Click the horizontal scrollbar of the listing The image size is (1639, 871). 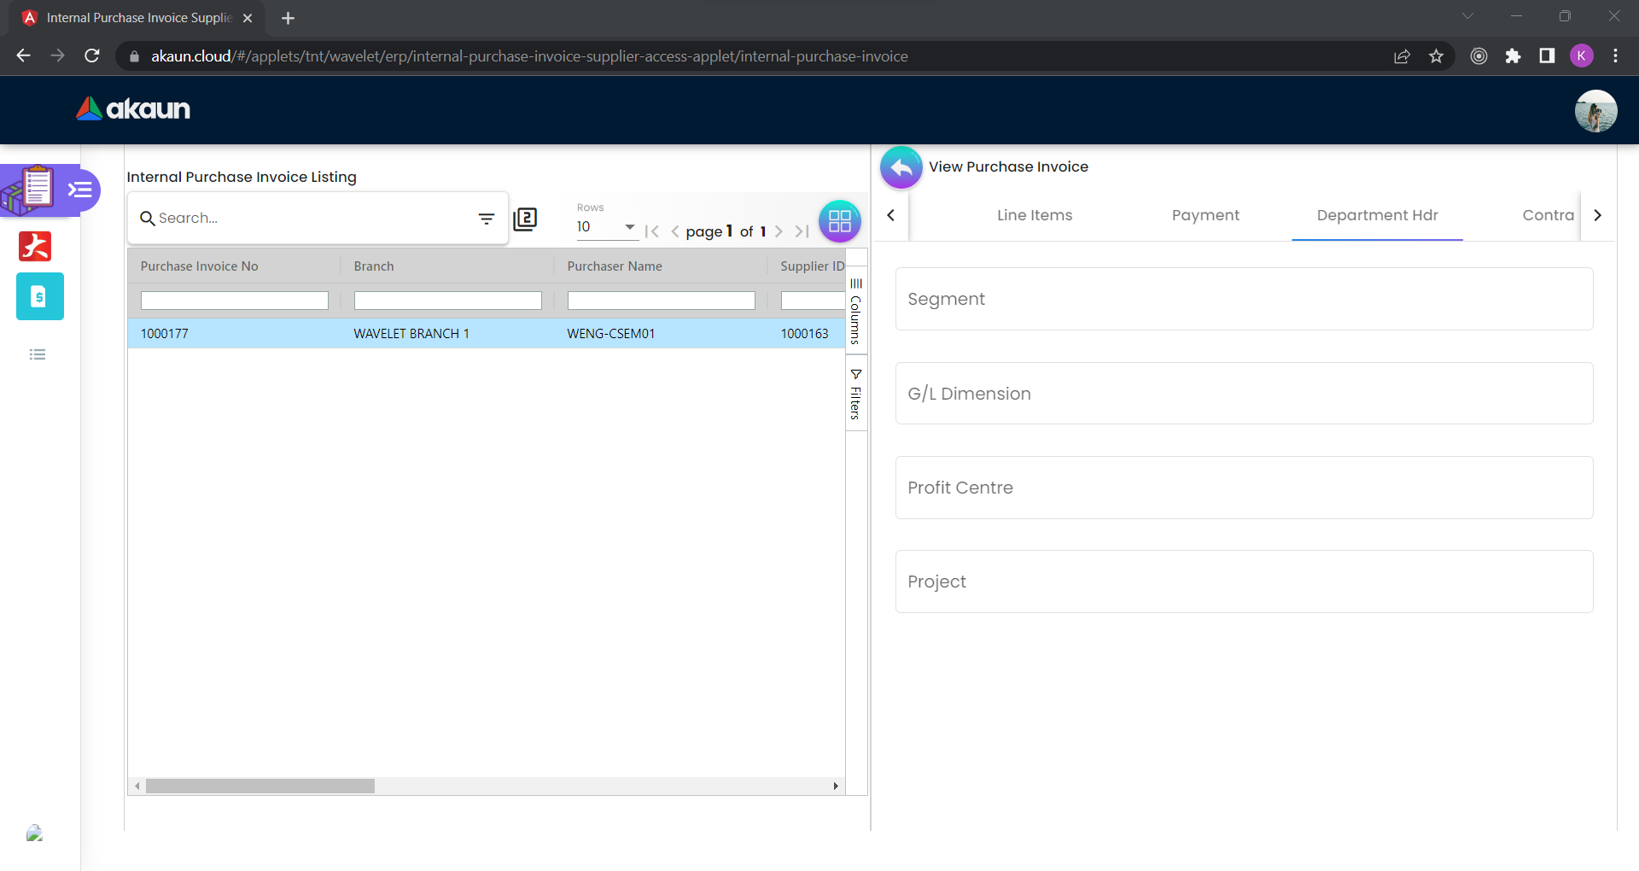pyautogui.click(x=260, y=786)
